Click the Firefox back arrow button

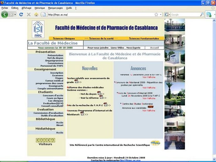4,14
